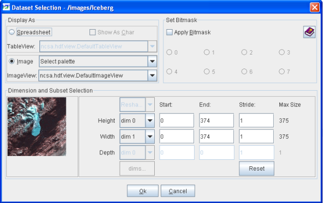This screenshot has height=203, width=323.
Task: Click the Height End field showing 374
Action: pyautogui.click(x=216, y=120)
